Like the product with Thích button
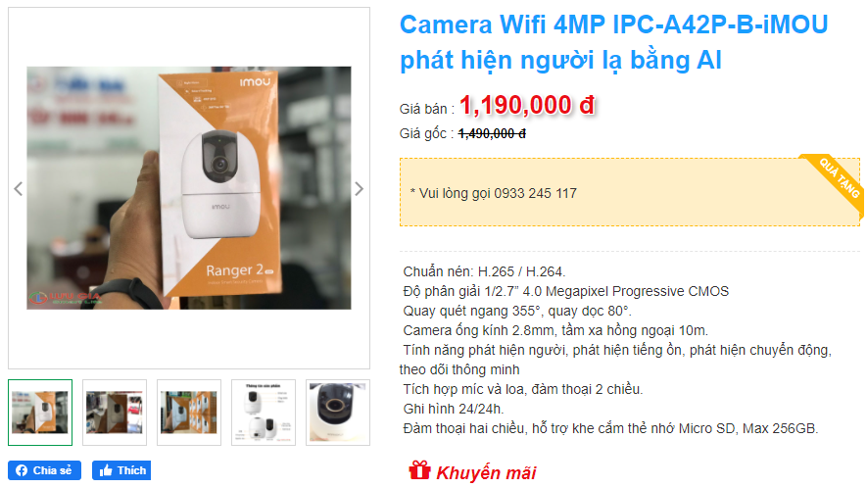867x488 pixels. click(x=121, y=470)
